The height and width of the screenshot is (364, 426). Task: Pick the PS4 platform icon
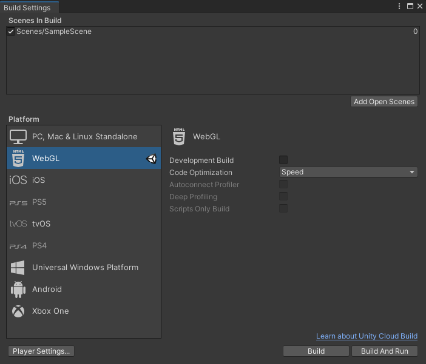pos(18,246)
